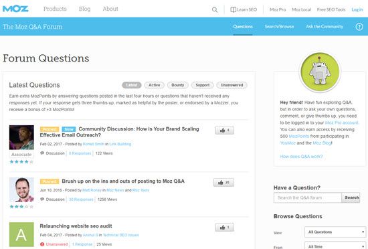Open the YouMoz link

click(288, 143)
